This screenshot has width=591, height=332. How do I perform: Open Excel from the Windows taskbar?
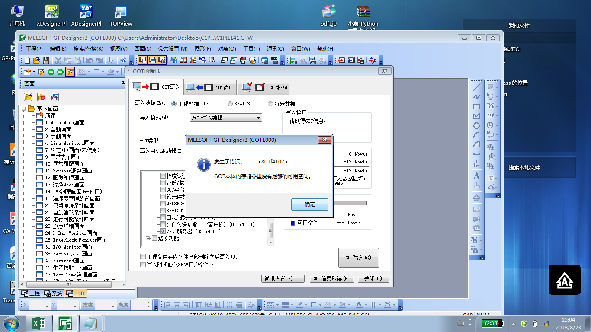coord(39,323)
